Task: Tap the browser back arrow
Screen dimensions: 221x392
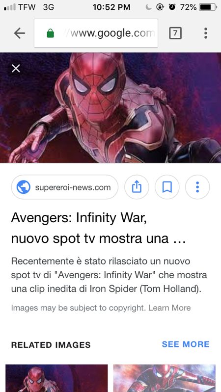Action: [x=20, y=33]
